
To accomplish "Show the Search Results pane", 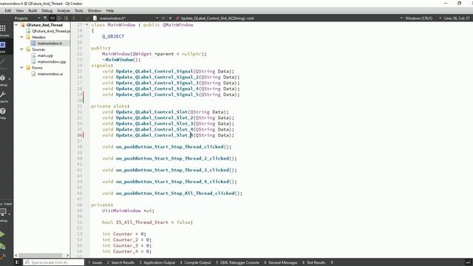I will tap(120, 262).
